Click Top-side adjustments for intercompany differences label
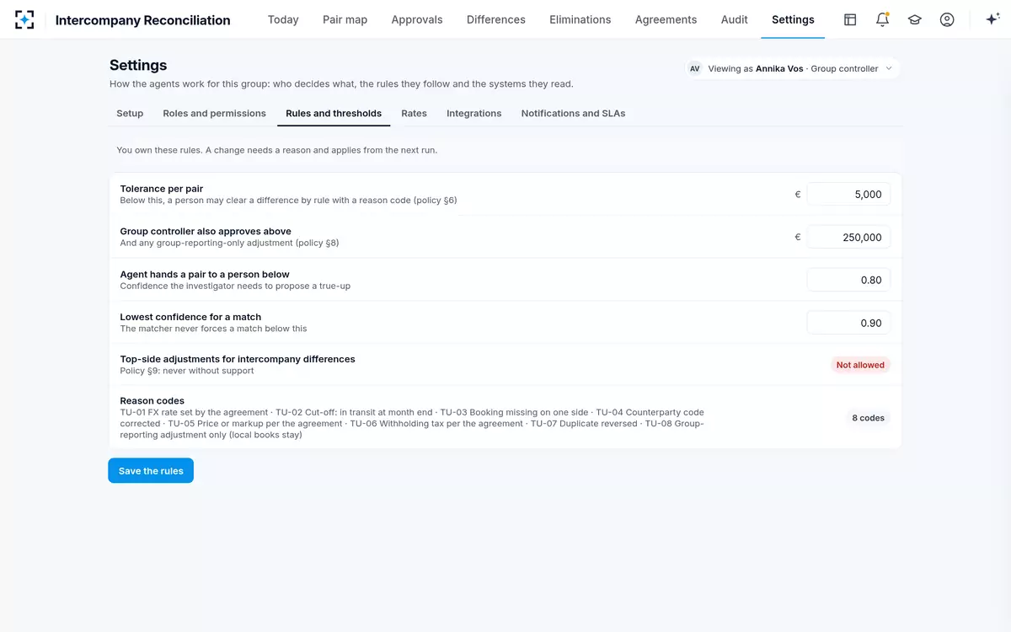This screenshot has width=1011, height=632. pyautogui.click(x=238, y=359)
